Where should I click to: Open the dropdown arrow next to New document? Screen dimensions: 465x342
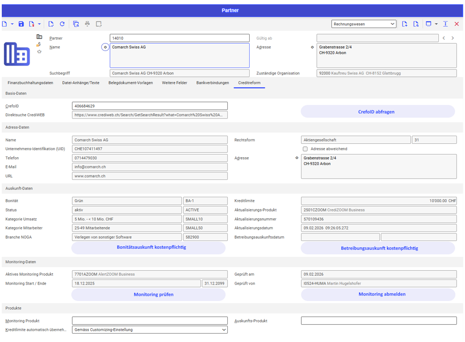12,24
